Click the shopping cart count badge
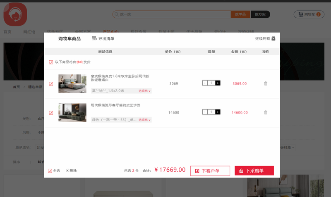331x197 pixels. (318, 14)
